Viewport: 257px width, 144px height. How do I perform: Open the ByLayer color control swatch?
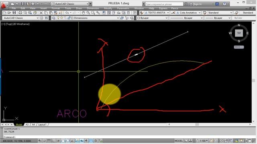(x=152, y=18)
